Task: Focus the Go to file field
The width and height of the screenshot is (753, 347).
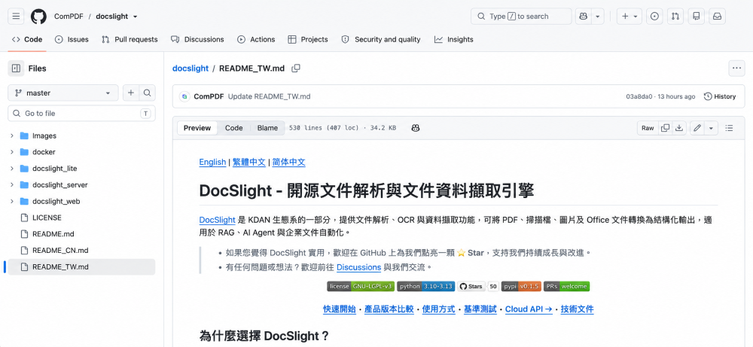Action: [81, 113]
